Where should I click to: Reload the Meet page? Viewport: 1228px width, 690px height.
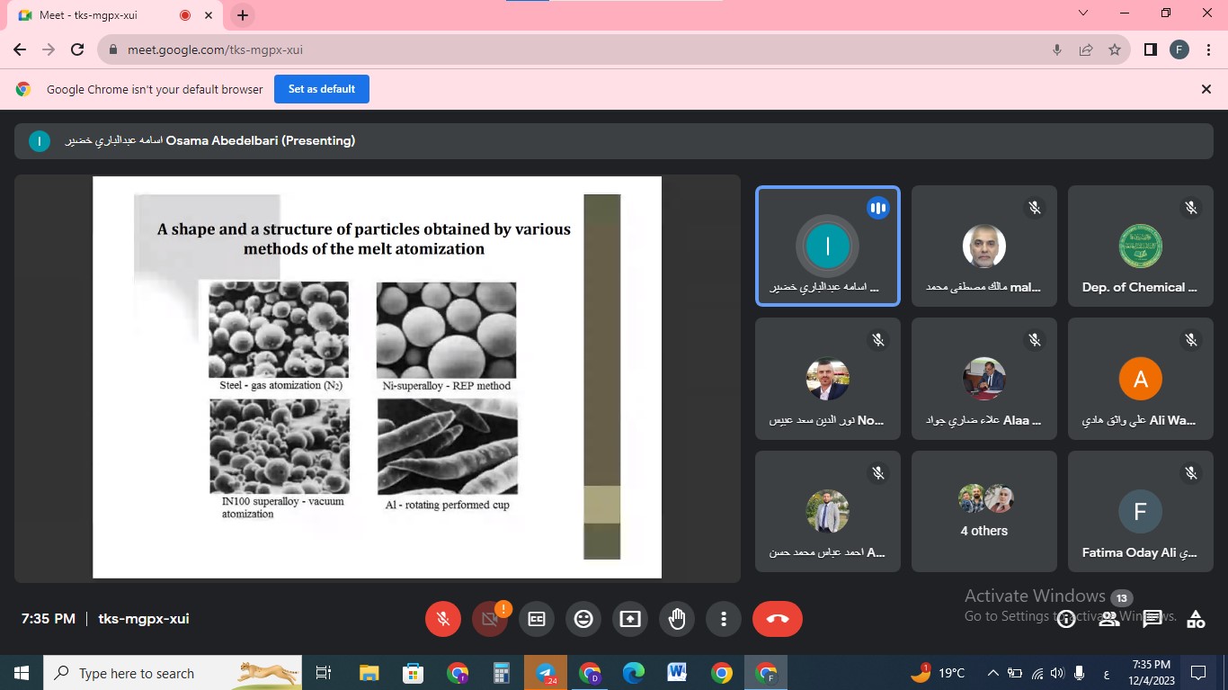pos(77,49)
